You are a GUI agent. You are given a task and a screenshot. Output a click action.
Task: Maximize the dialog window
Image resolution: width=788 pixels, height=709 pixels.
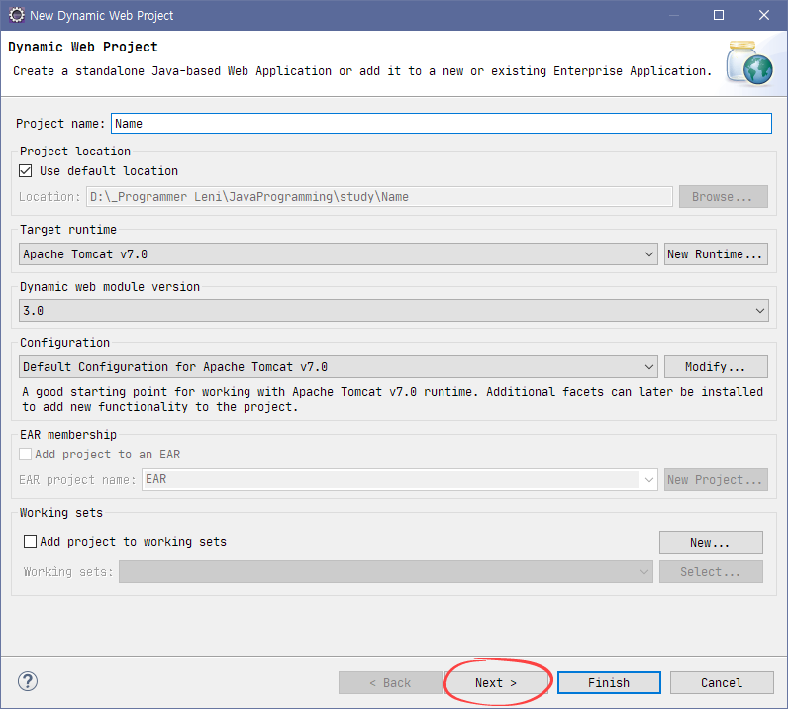719,15
